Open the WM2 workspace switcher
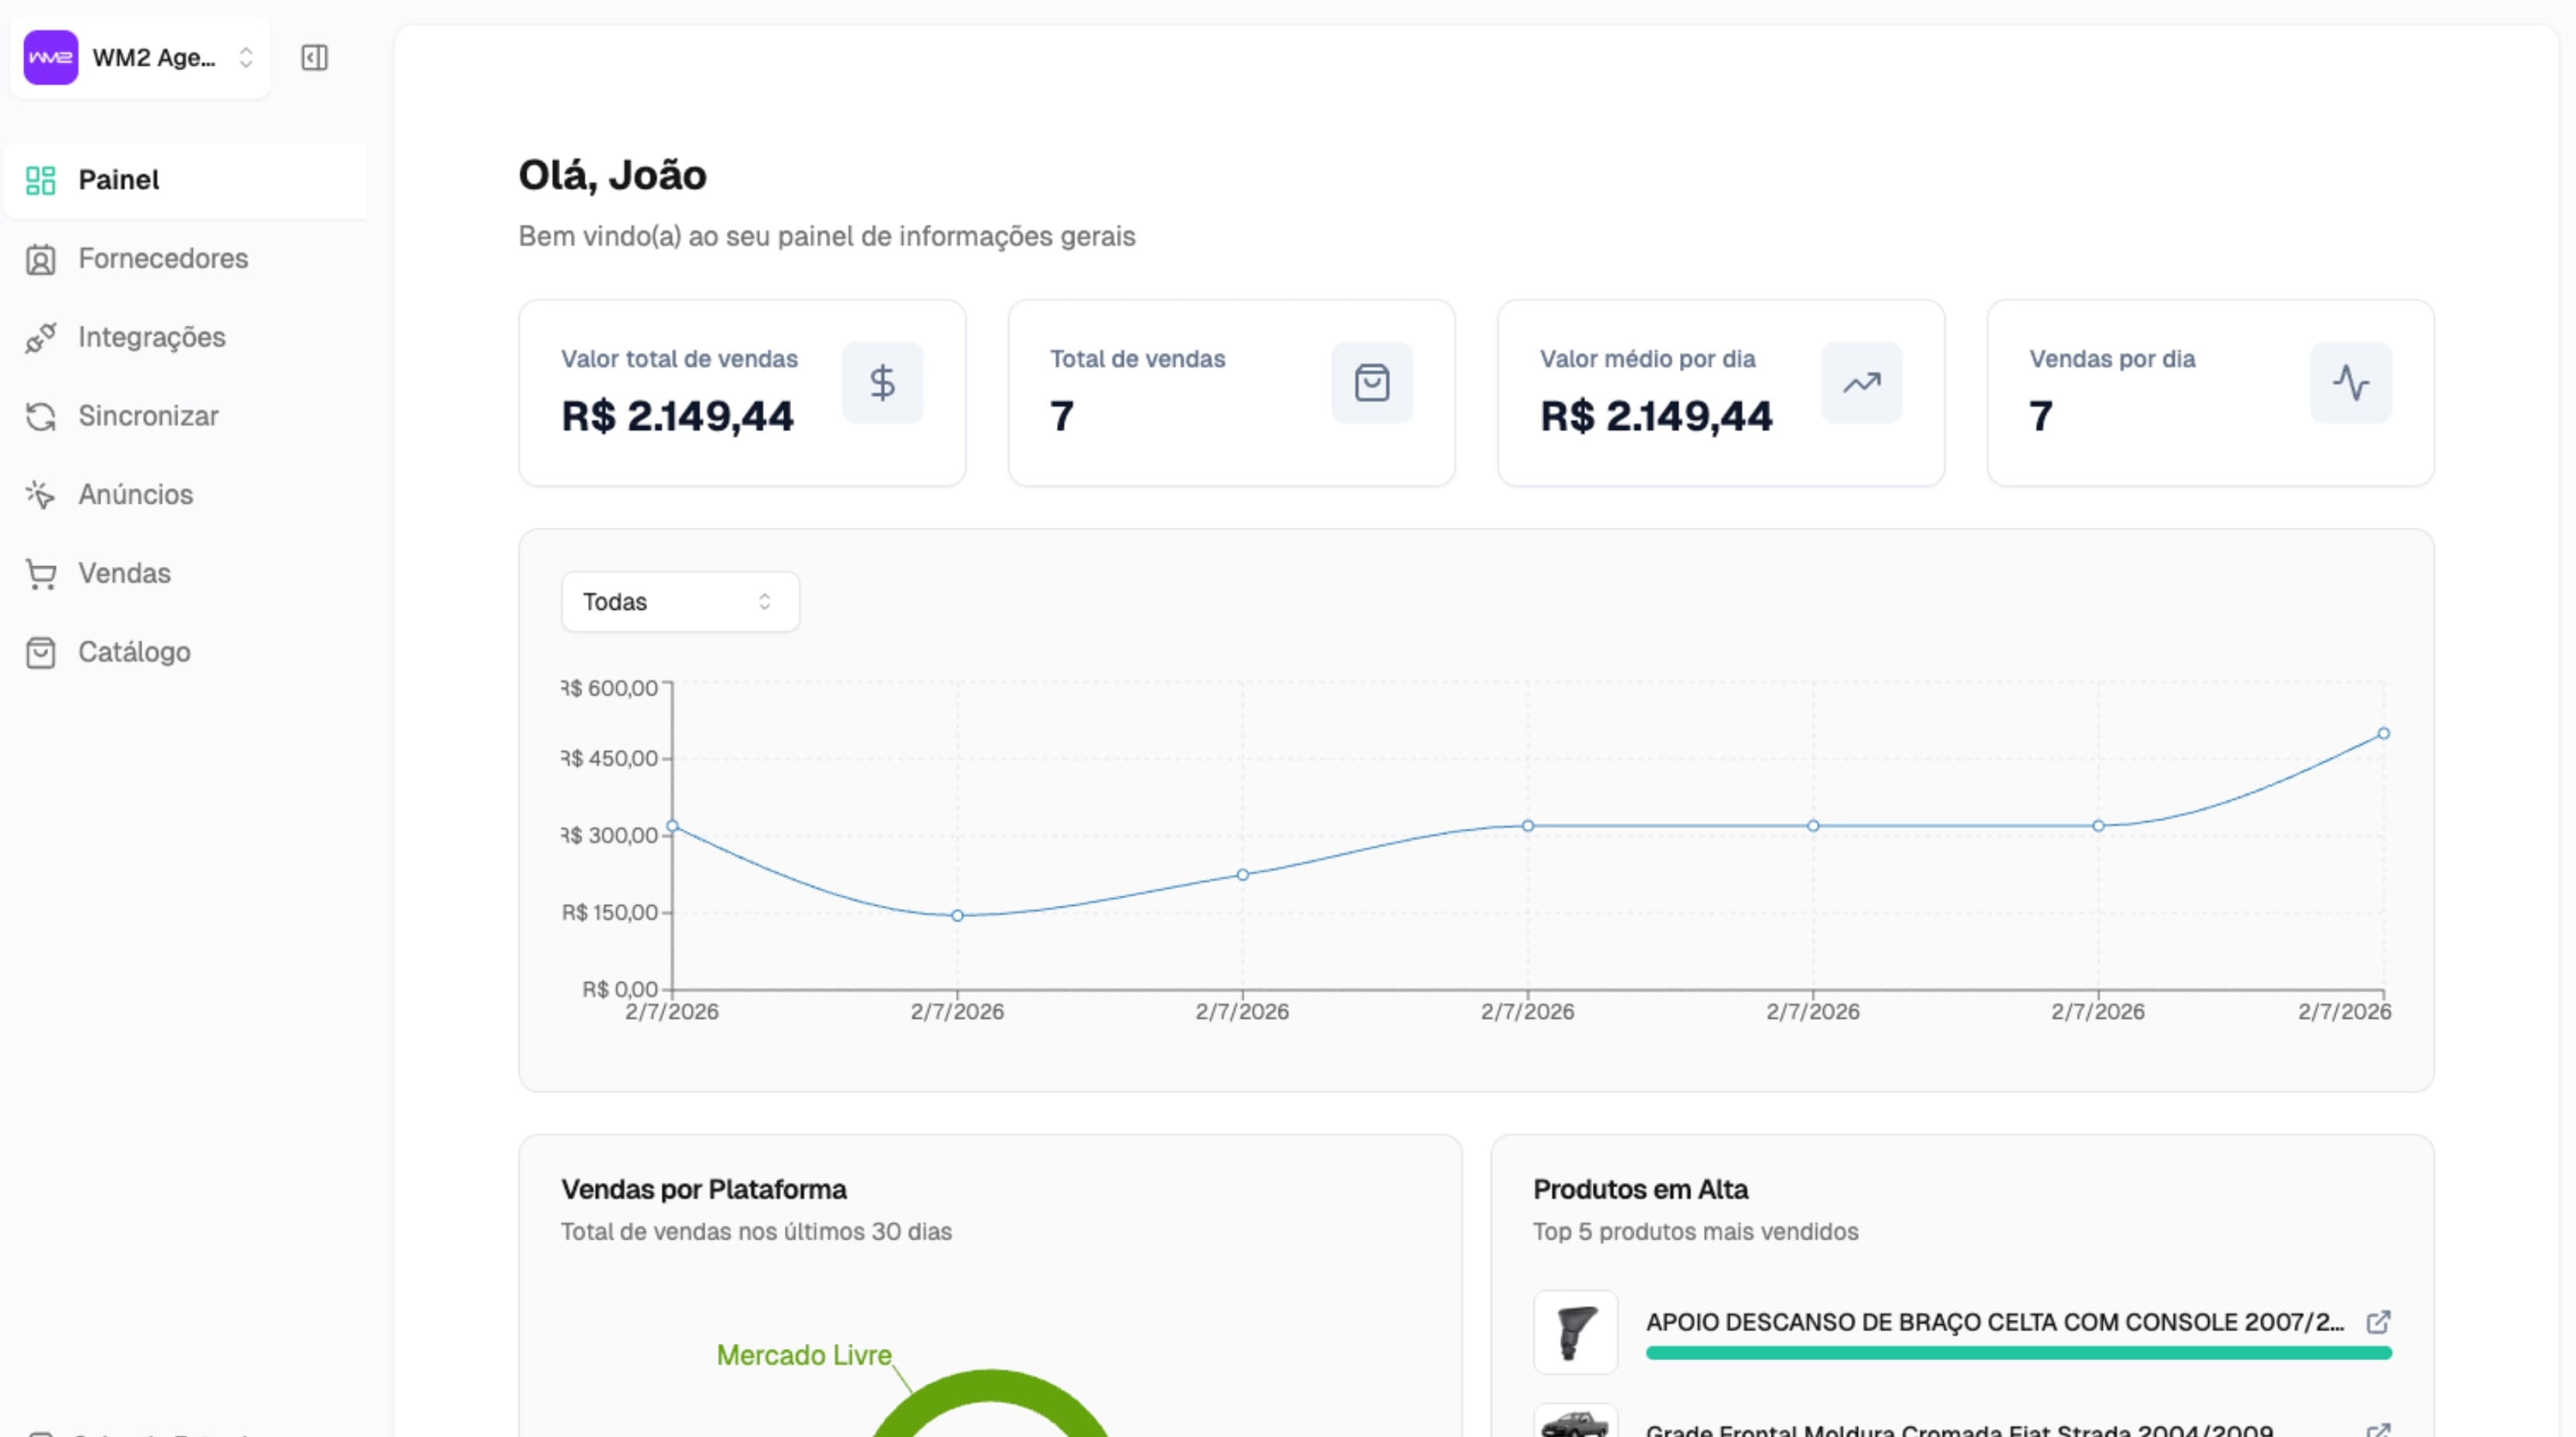 tap(139, 57)
